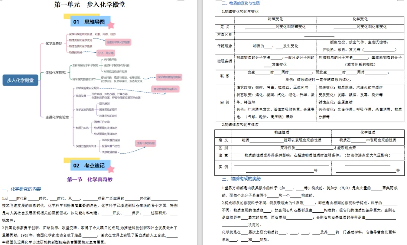Select the pink '探究蜡烛燃烧的奥秘' node
The width and height of the screenshot is (407, 245).
coord(169,77)
